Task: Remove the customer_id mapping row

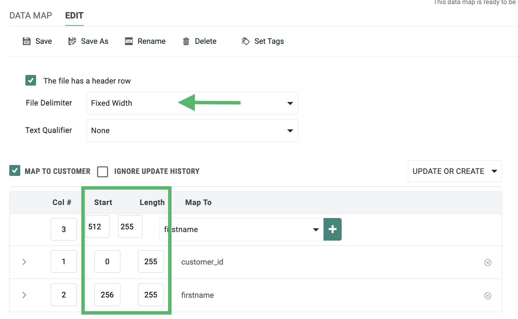Action: click(x=487, y=263)
